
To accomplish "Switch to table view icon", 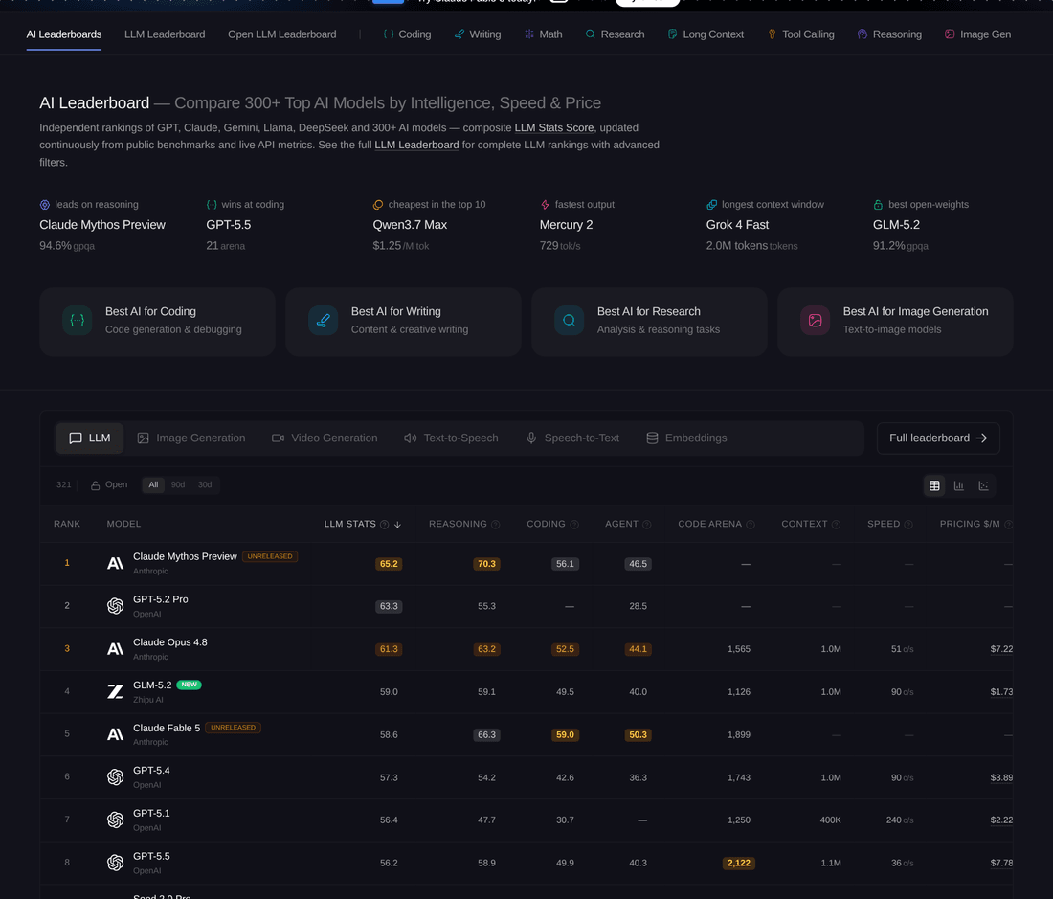I will (934, 485).
